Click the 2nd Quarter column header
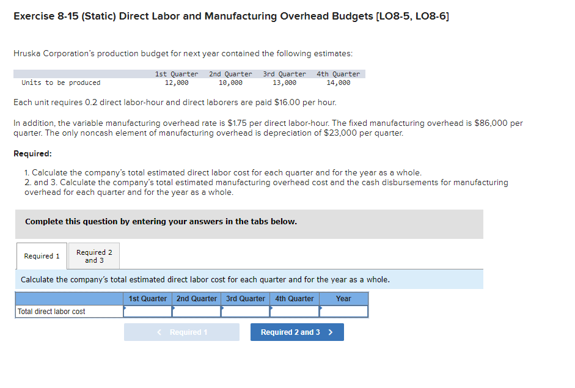Viewport: 575px width, 388px height. (196, 299)
